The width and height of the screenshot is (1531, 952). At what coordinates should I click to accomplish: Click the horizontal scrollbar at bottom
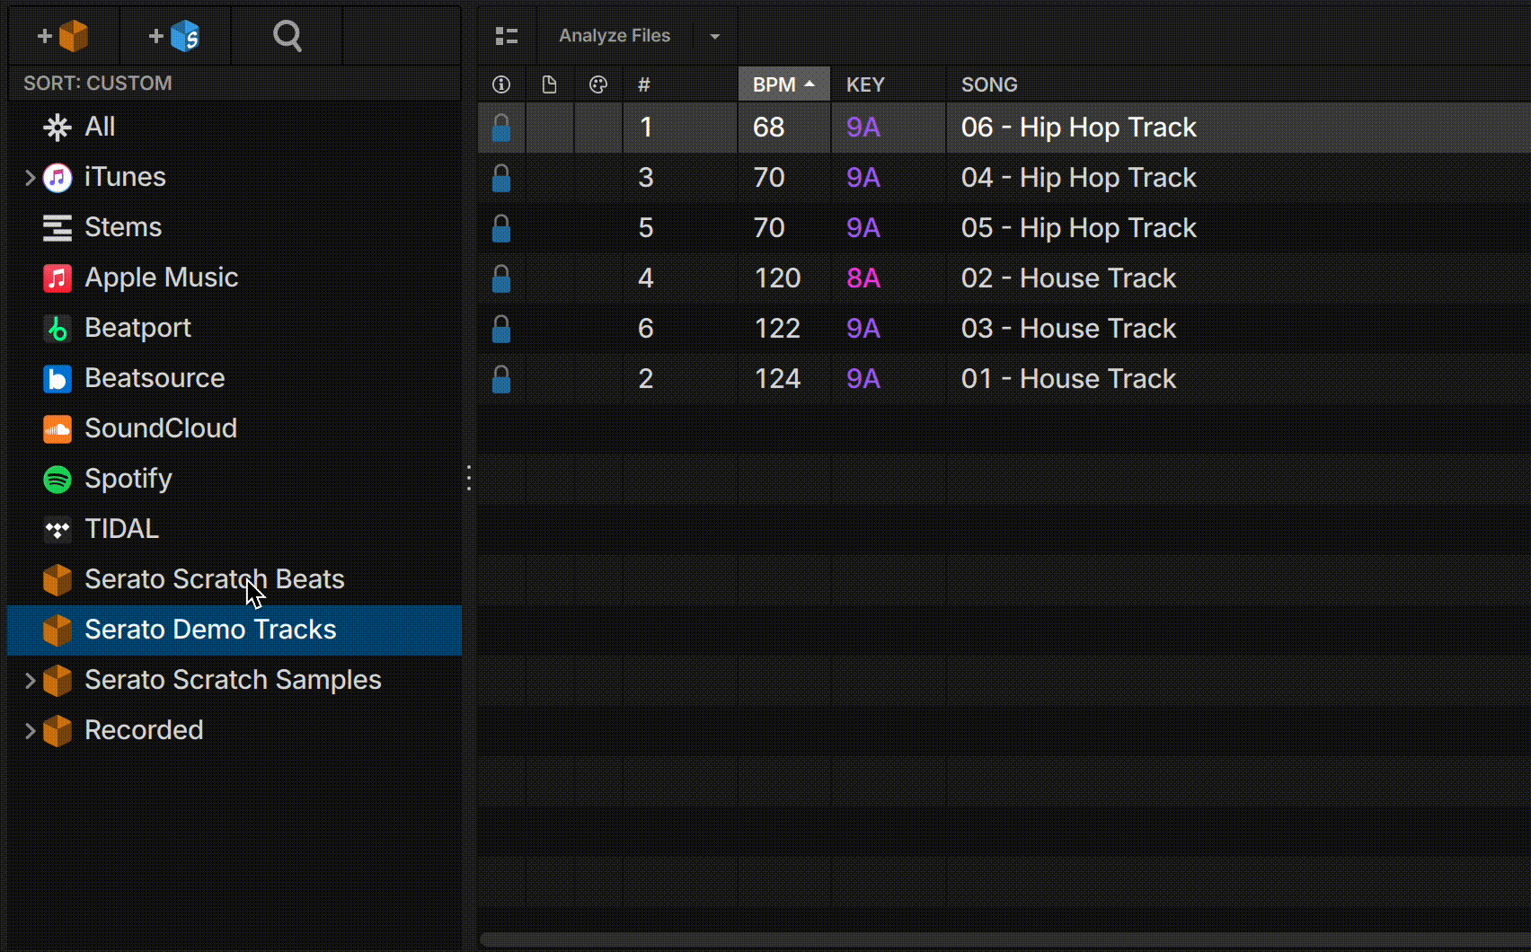coord(1004,940)
